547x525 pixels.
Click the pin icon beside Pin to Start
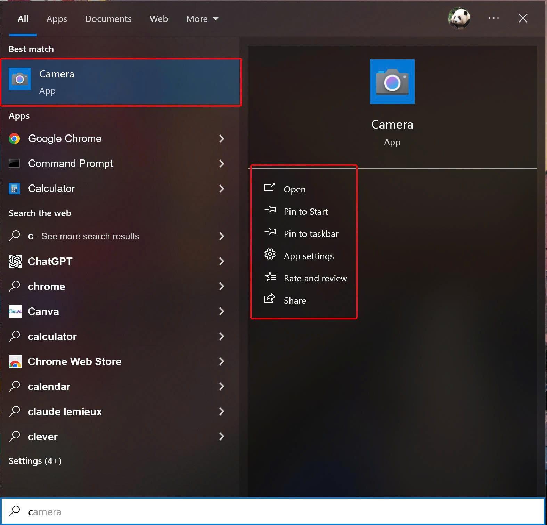[x=270, y=210]
